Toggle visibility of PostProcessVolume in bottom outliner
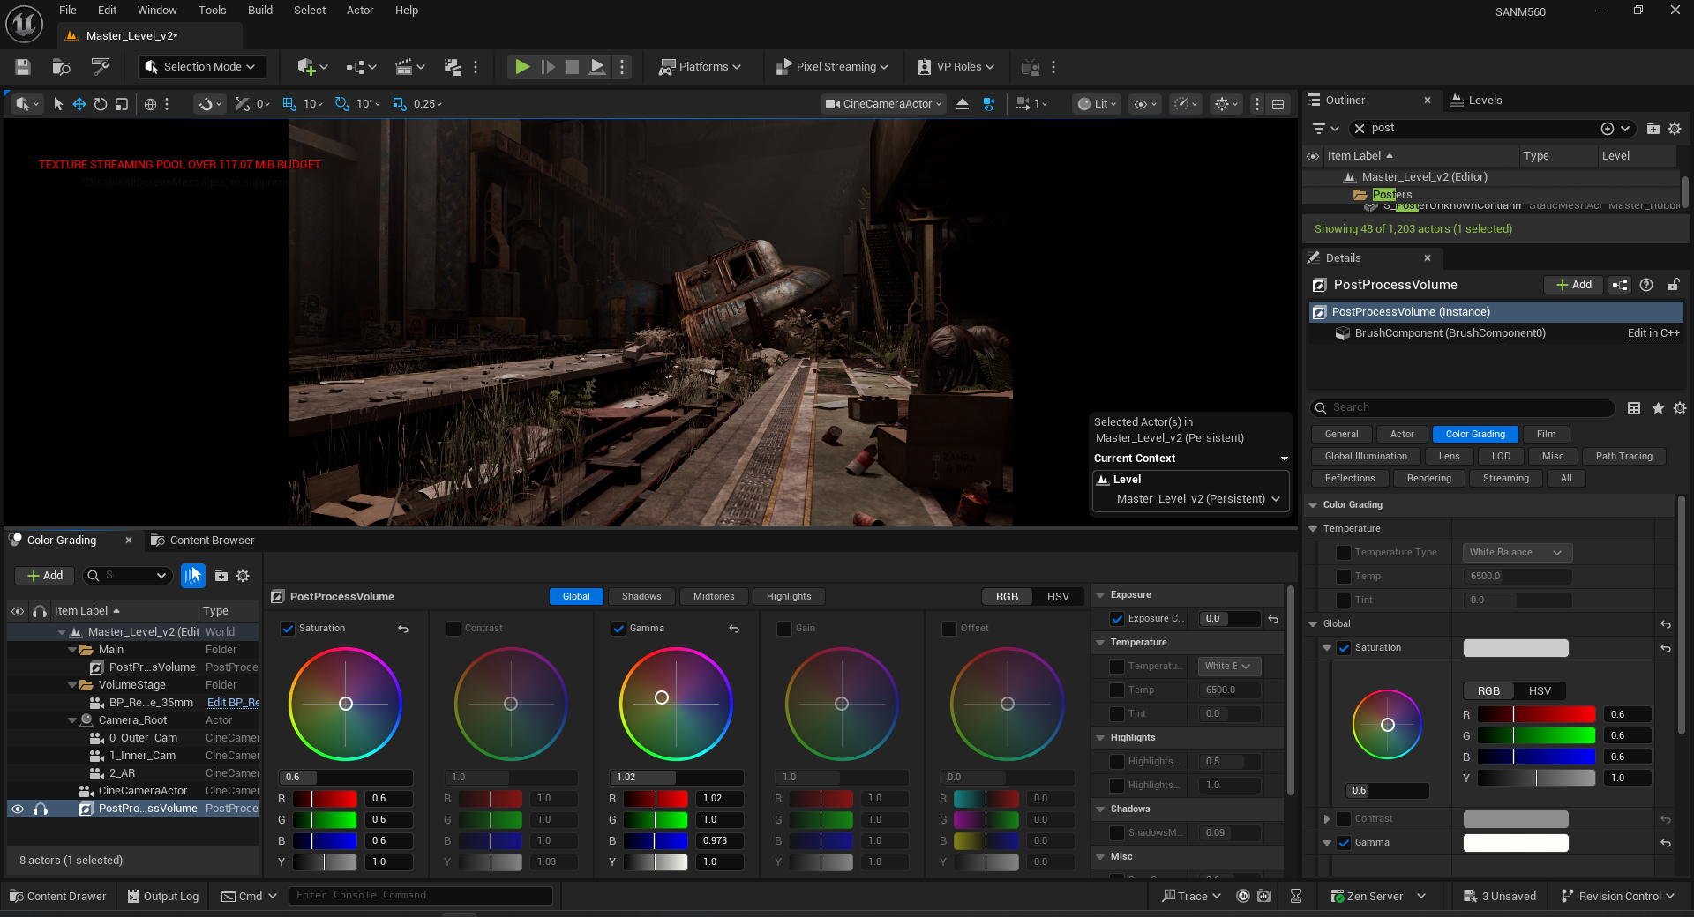1694x917 pixels. (x=17, y=809)
